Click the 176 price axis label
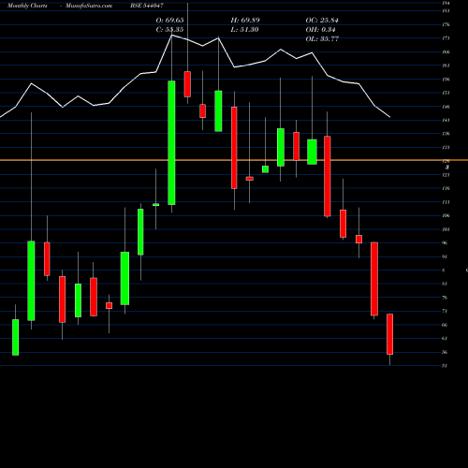468x468 pixels. (x=446, y=24)
